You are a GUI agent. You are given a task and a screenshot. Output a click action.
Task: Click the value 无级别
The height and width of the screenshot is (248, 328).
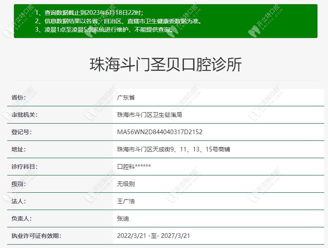click(x=126, y=184)
